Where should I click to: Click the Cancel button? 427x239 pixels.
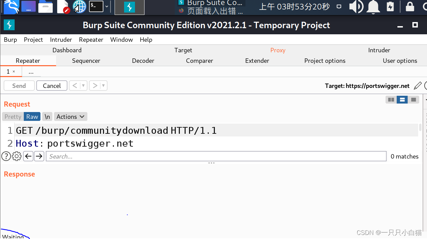click(52, 86)
